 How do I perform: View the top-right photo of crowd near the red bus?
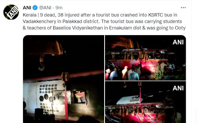[x=145, y=58]
